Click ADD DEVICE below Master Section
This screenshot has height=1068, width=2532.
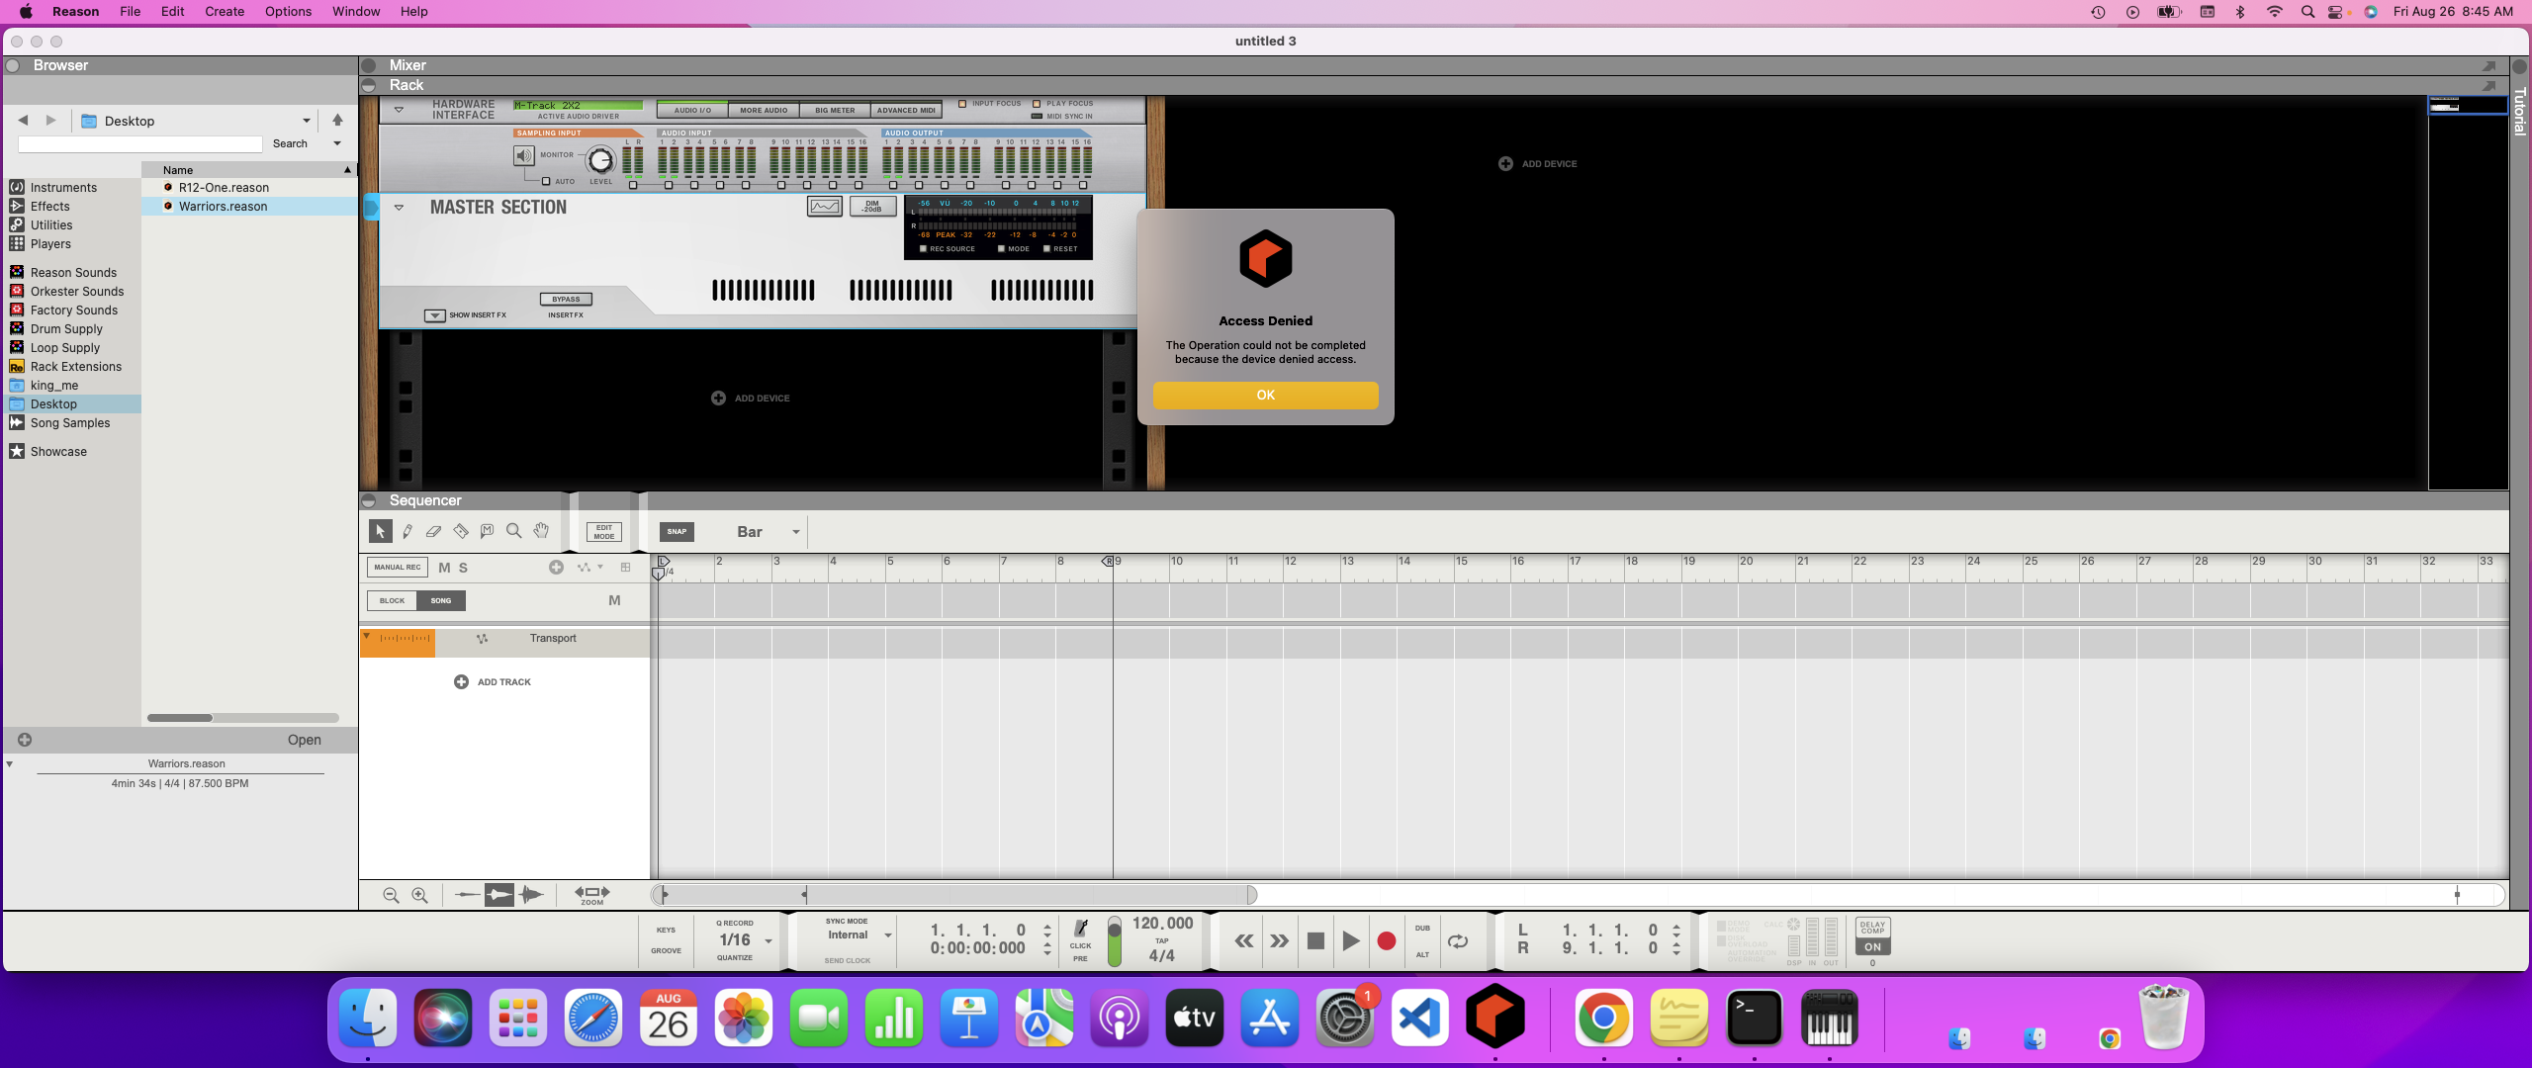point(751,399)
